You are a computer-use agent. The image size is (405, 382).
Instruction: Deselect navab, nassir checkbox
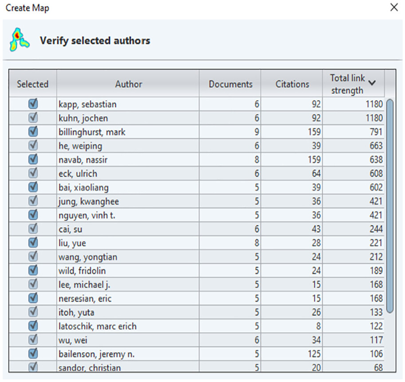[x=33, y=160]
